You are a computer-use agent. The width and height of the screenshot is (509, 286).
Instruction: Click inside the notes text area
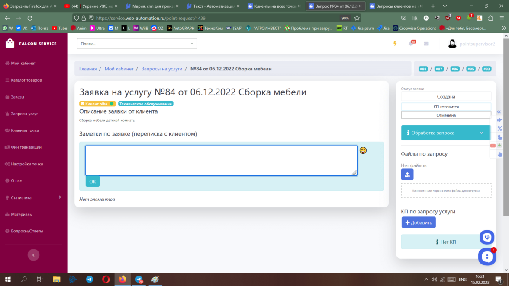click(x=221, y=160)
